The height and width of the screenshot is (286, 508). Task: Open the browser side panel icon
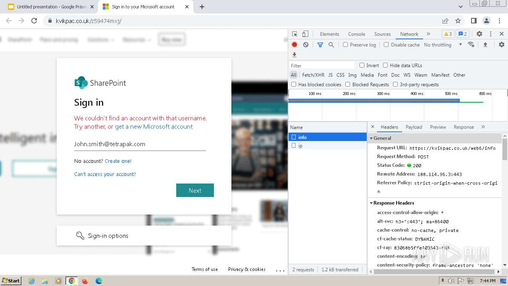click(x=474, y=21)
